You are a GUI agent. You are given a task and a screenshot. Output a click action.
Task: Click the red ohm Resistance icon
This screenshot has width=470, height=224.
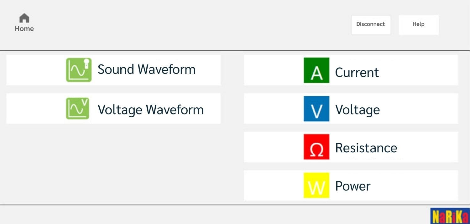316,147
